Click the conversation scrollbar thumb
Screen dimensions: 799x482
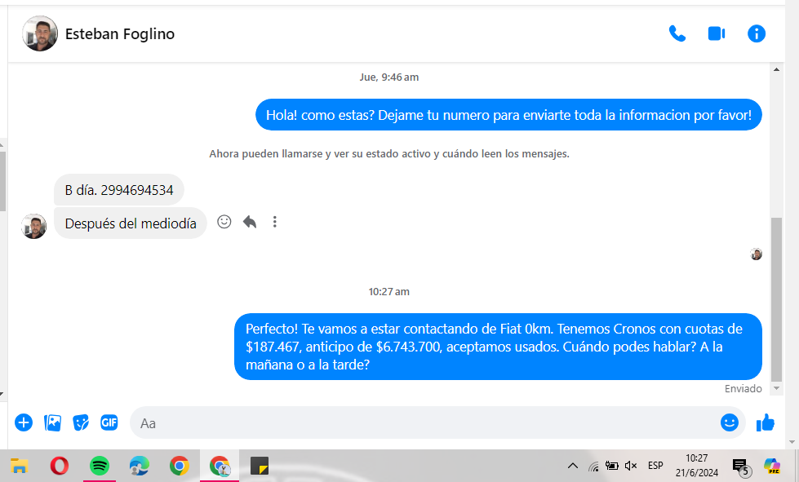[776, 299]
